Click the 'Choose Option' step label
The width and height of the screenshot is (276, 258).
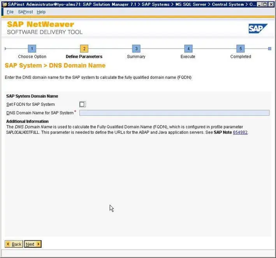[x=32, y=57]
